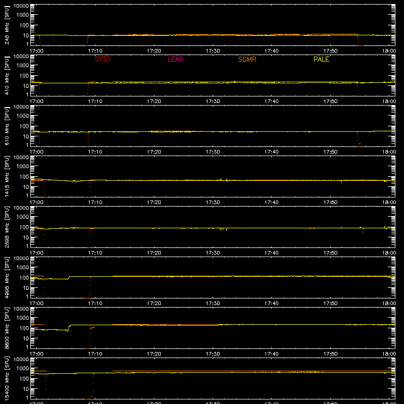The width and height of the screenshot is (404, 404).
Task: Click the orange SGMR station label
Action: click(x=247, y=59)
